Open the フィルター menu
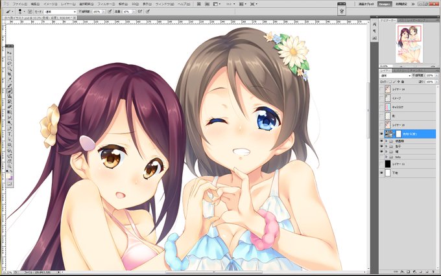Viewport: 441px width, 276px height. point(106,5)
